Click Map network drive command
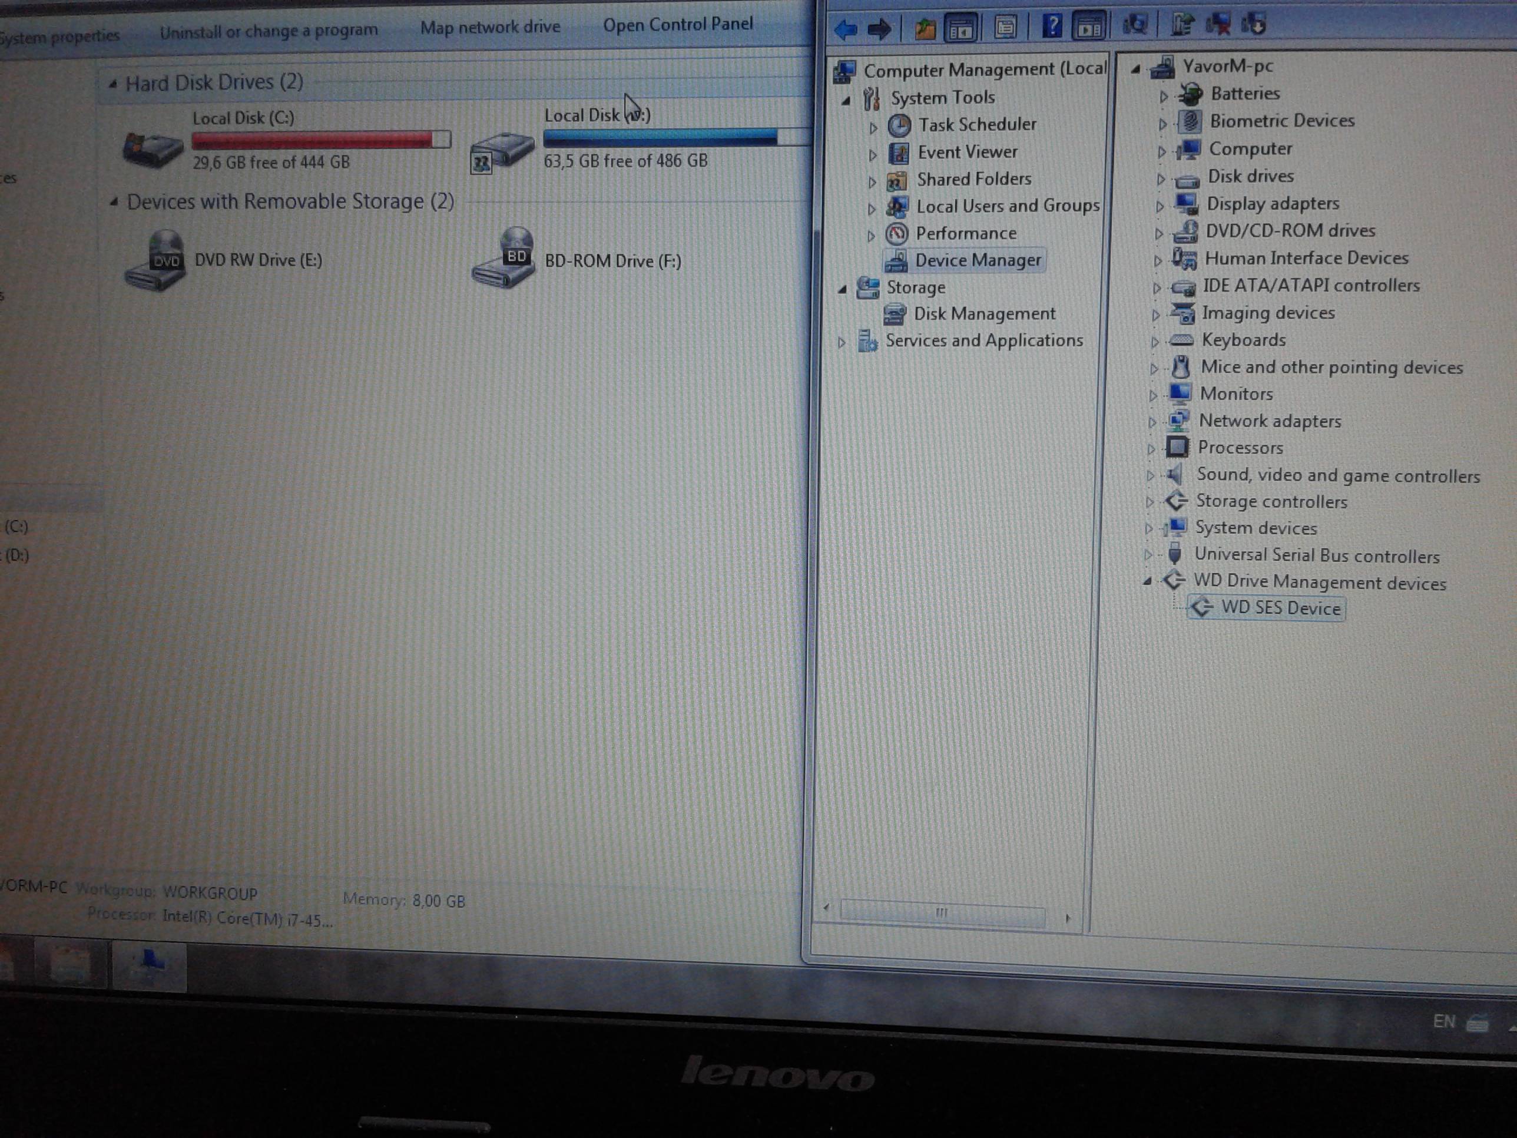The image size is (1517, 1138). pos(491,28)
